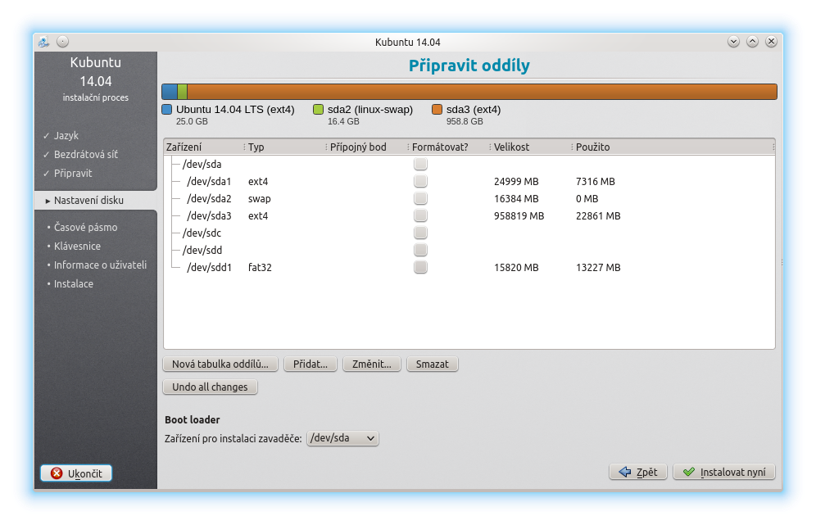The image size is (816, 525).
Task: Sort partitions by Použito column
Action: (673, 147)
